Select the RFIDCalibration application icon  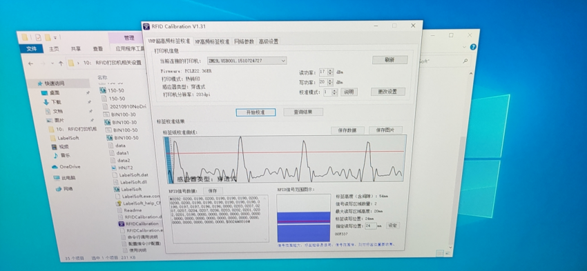tap(122, 224)
